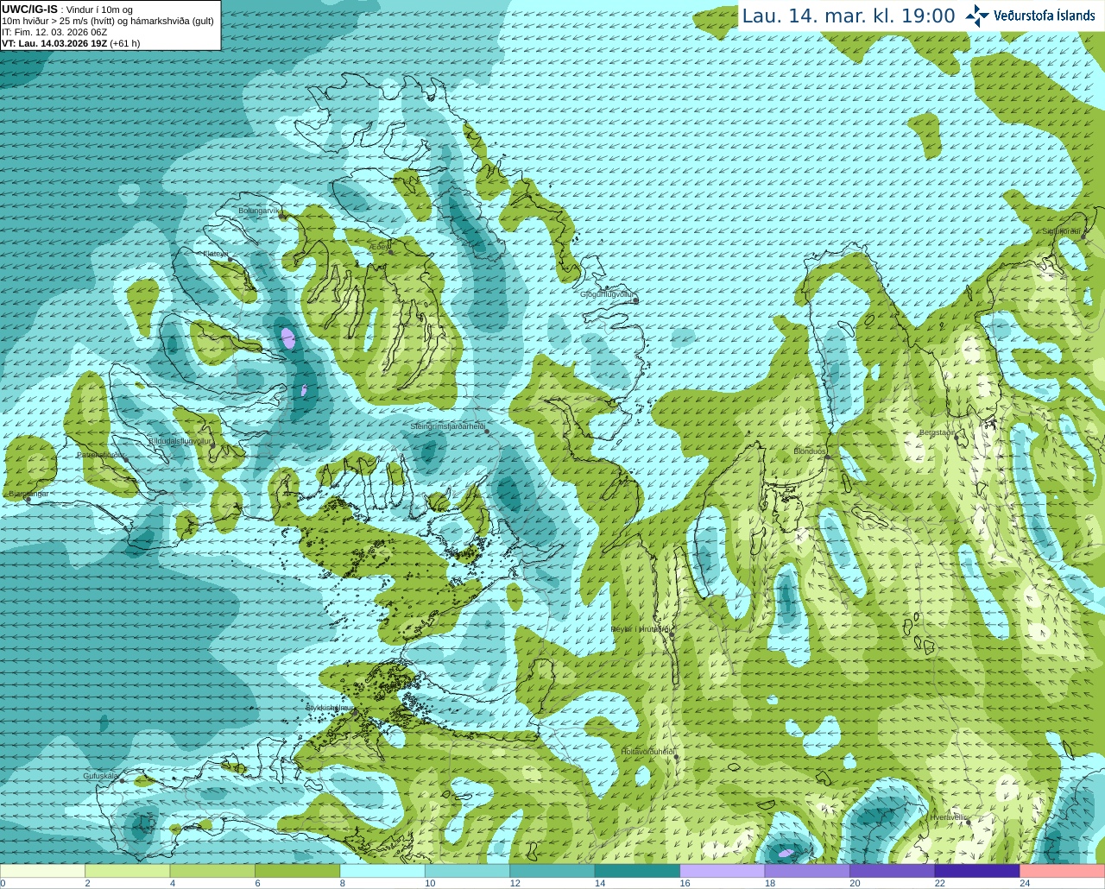This screenshot has width=1105, height=889.
Task: Click the Patreksfjörður station marker
Action: pyautogui.click(x=127, y=459)
